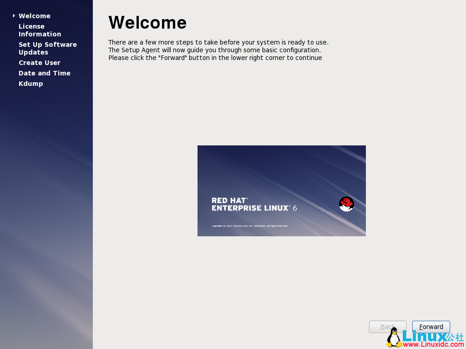
Task: Click the Linux公社 watermark logo
Action: coord(425,336)
